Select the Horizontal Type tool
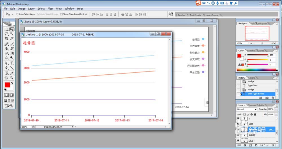Viewport: 282px width, 149px height. click(x=12, y=63)
